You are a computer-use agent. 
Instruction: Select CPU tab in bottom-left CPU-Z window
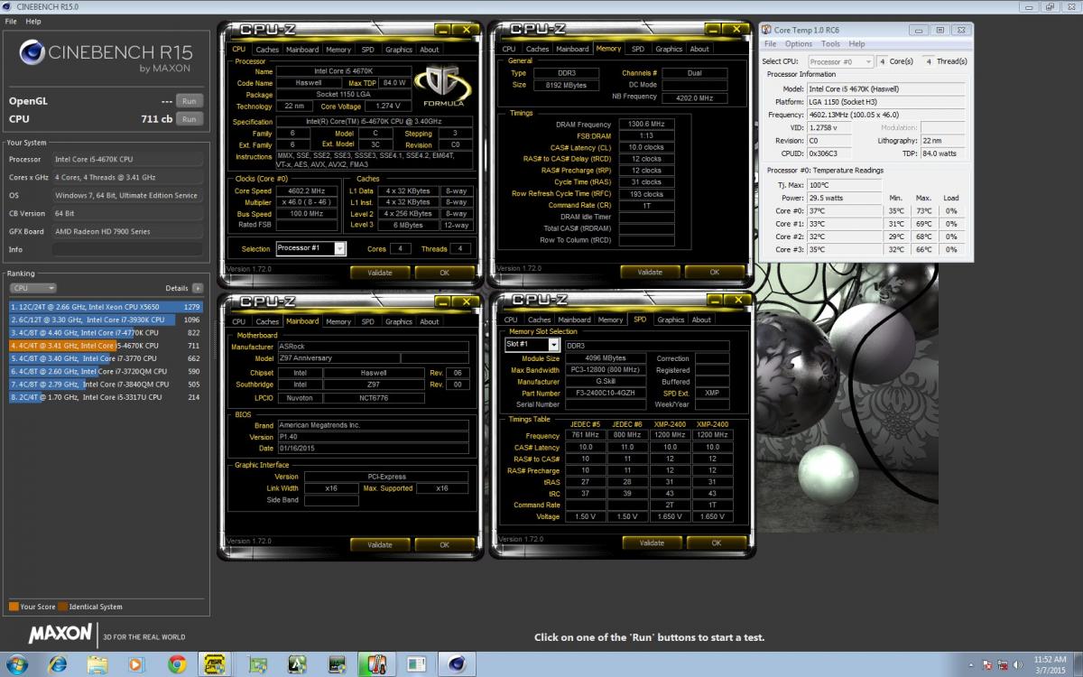pyautogui.click(x=239, y=321)
